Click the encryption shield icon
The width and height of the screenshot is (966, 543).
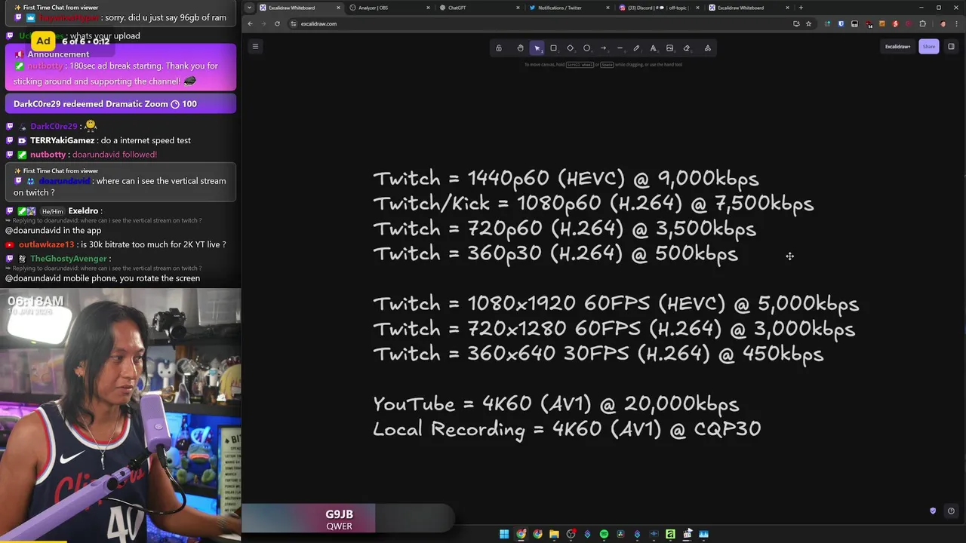933,511
